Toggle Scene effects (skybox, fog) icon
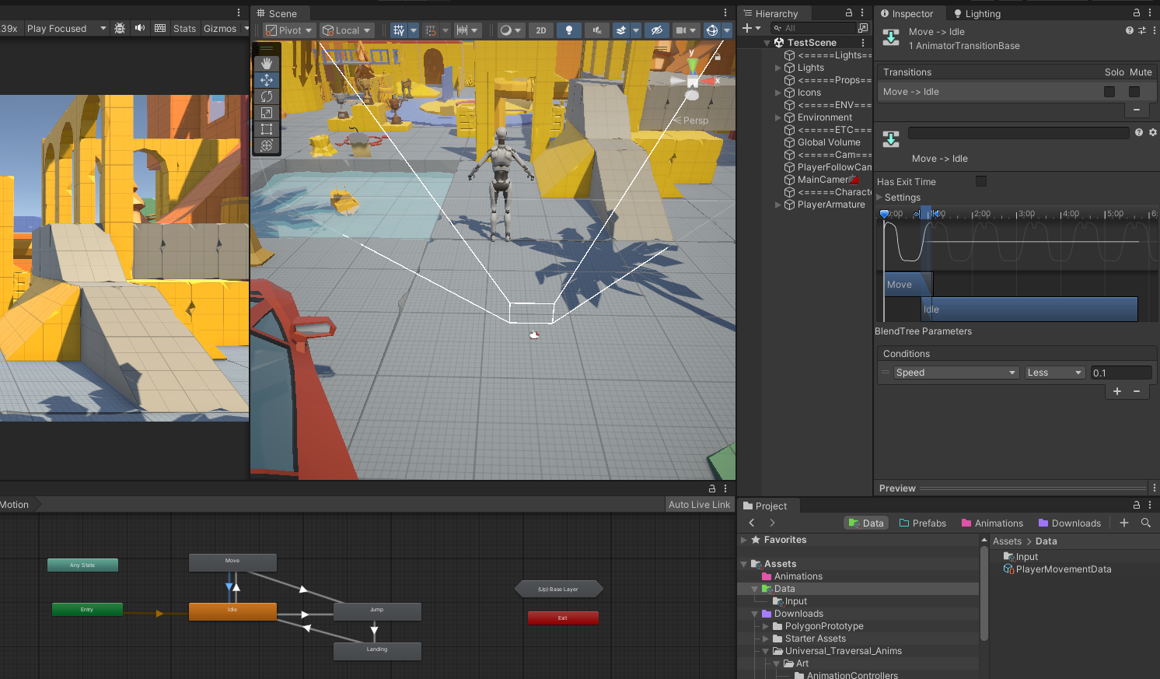Image resolution: width=1160 pixels, height=679 pixels. point(621,30)
